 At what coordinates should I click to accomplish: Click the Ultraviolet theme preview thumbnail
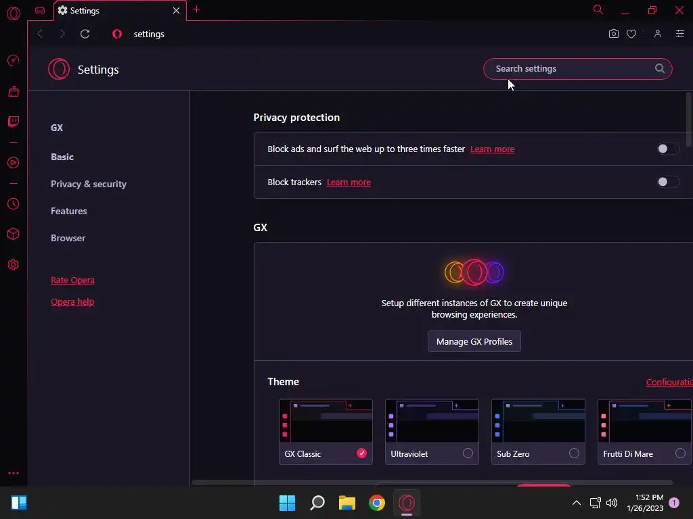tap(432, 420)
